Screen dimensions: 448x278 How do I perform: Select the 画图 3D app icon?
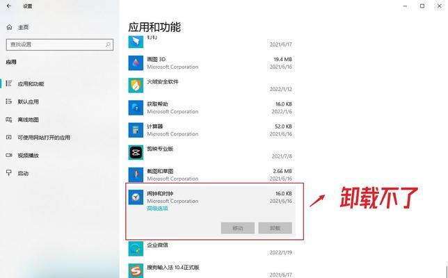[136, 63]
